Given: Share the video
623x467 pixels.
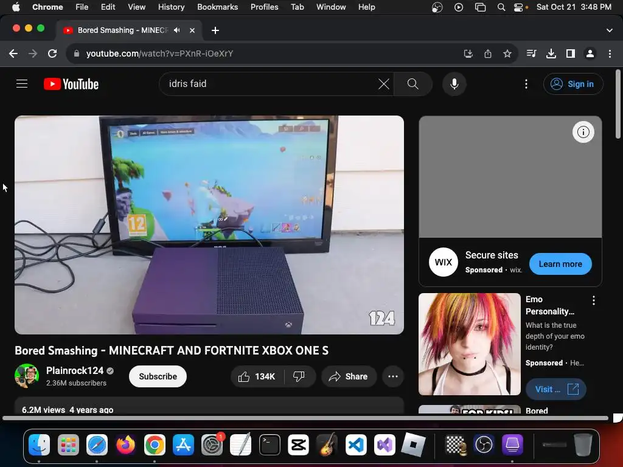Looking at the screenshot, I should 349,376.
